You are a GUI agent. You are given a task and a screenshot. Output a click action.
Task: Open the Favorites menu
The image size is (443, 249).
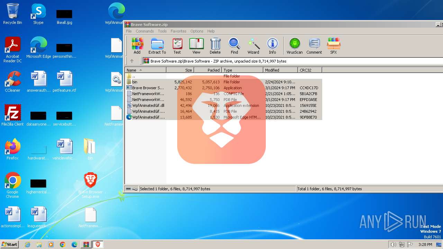click(178, 31)
